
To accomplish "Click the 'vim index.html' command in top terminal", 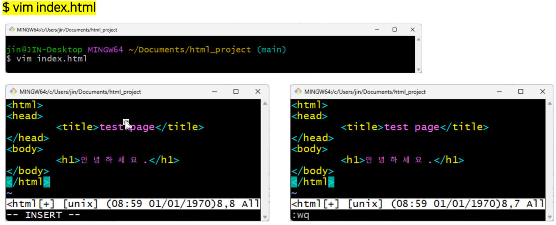I will point(51,59).
